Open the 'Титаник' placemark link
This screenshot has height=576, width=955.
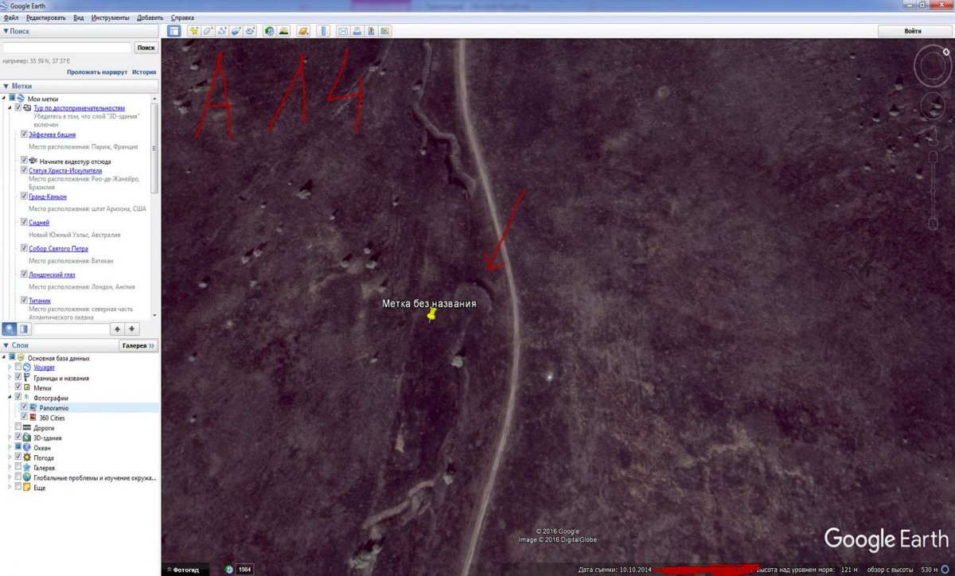coord(40,301)
